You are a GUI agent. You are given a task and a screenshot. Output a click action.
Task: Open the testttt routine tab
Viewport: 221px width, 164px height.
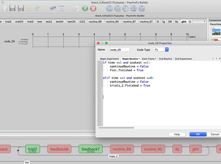(60, 22)
